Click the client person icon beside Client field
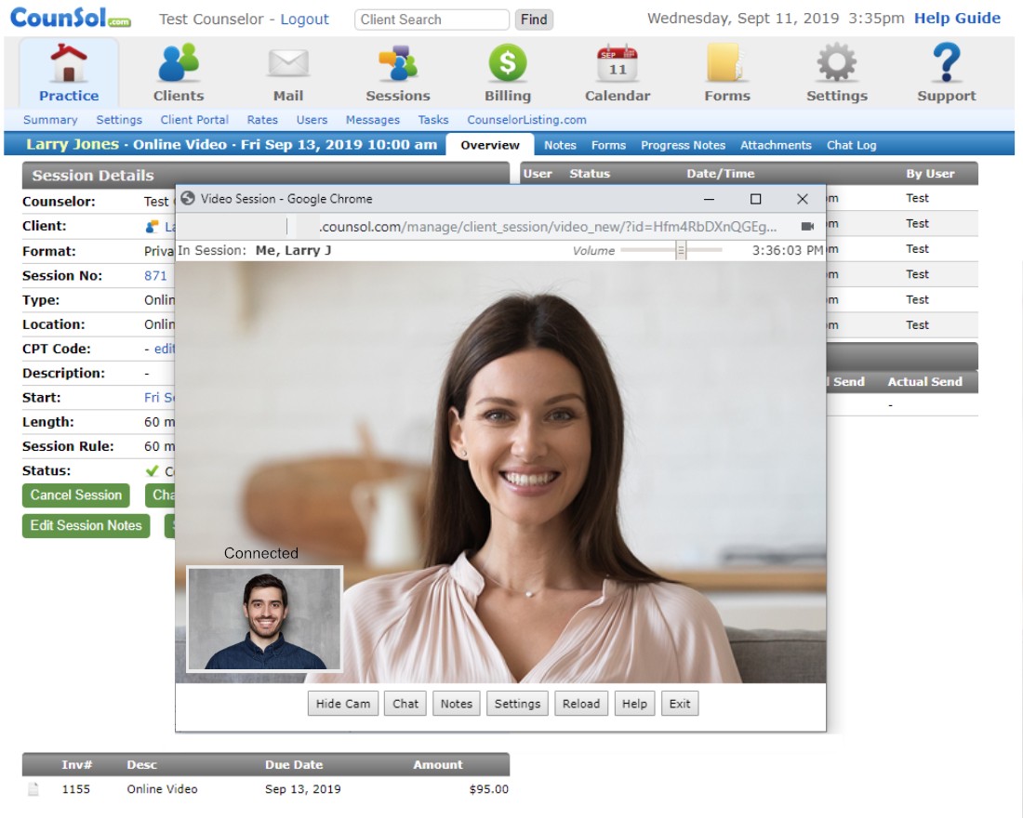Image resolution: width=1023 pixels, height=818 pixels. coord(152,227)
